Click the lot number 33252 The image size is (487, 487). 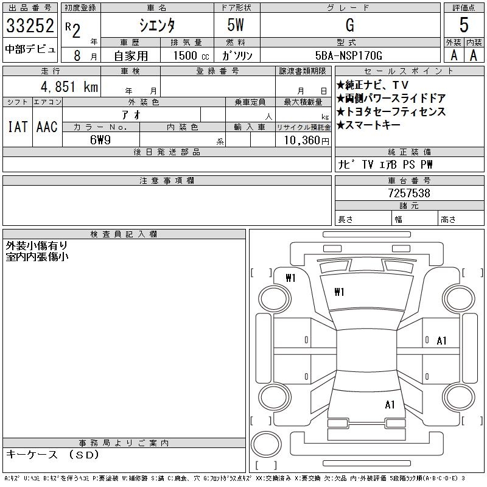[x=30, y=27]
